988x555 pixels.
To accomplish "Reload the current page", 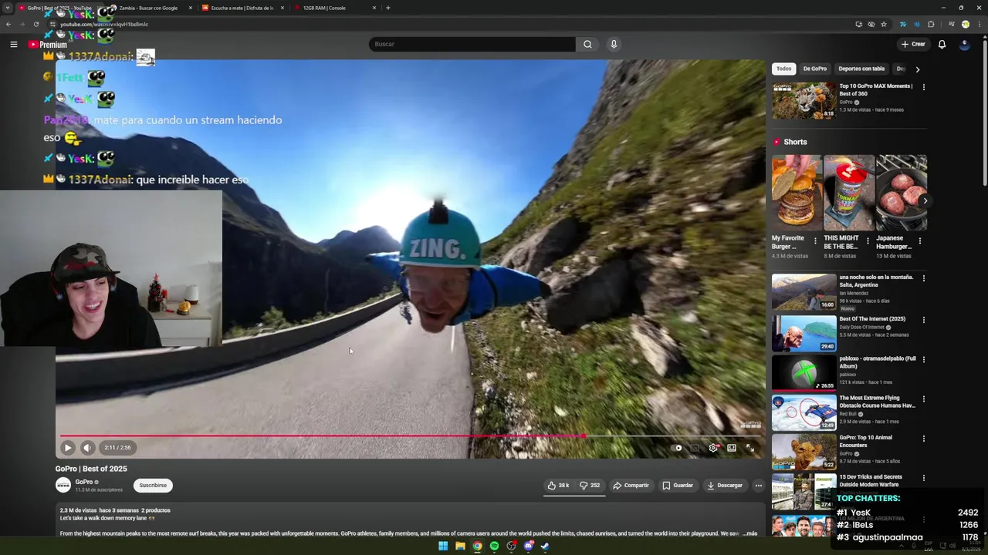I will [36, 24].
